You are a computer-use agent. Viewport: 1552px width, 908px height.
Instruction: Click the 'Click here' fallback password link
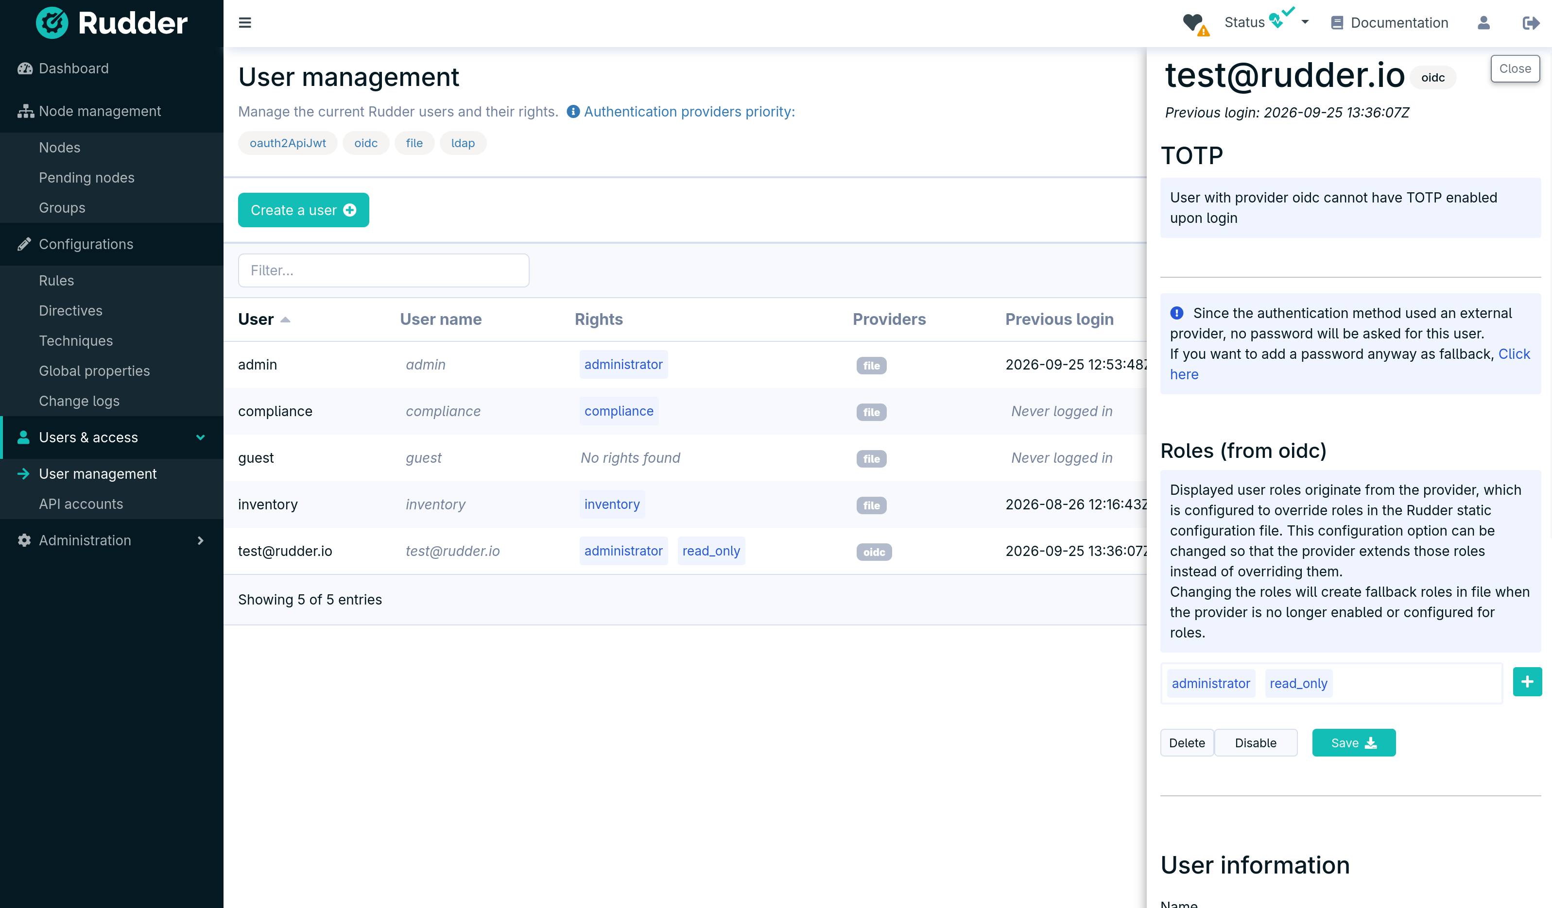1514,354
